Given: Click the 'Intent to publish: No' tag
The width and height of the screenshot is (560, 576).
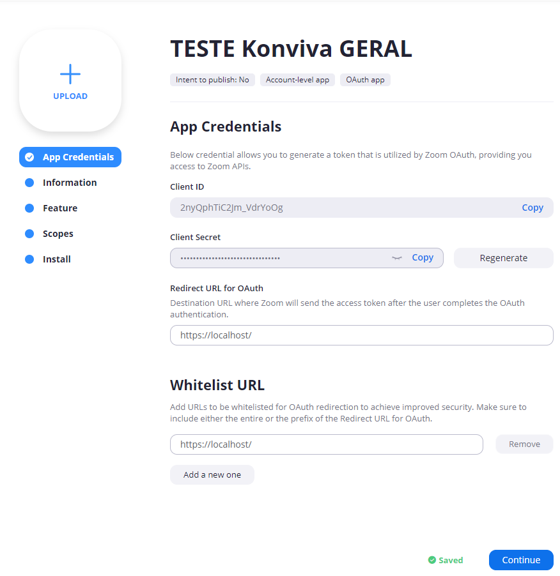Looking at the screenshot, I should point(212,80).
